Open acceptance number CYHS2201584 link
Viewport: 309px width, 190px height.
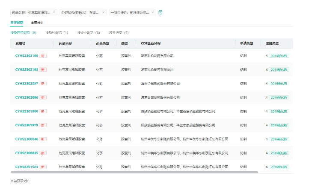coord(27,167)
